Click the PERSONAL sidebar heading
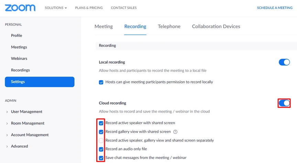This screenshot has width=297, height=163. 13,25
